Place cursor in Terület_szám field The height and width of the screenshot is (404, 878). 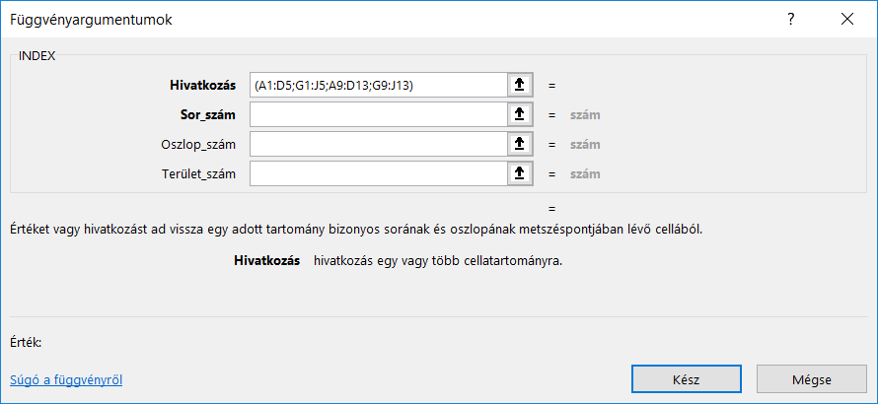(378, 174)
